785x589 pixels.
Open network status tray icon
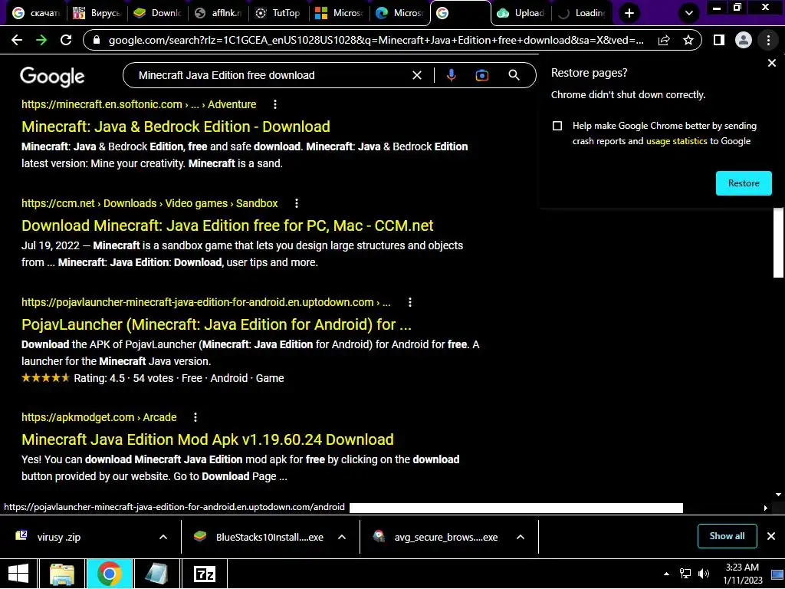[685, 574]
